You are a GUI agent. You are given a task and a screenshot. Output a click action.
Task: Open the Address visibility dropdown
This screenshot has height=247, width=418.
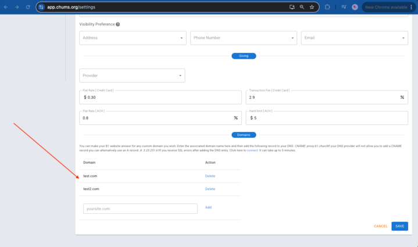(133, 38)
